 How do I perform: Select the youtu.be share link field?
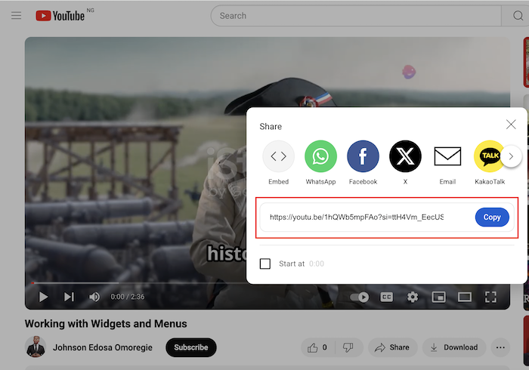[x=357, y=217]
